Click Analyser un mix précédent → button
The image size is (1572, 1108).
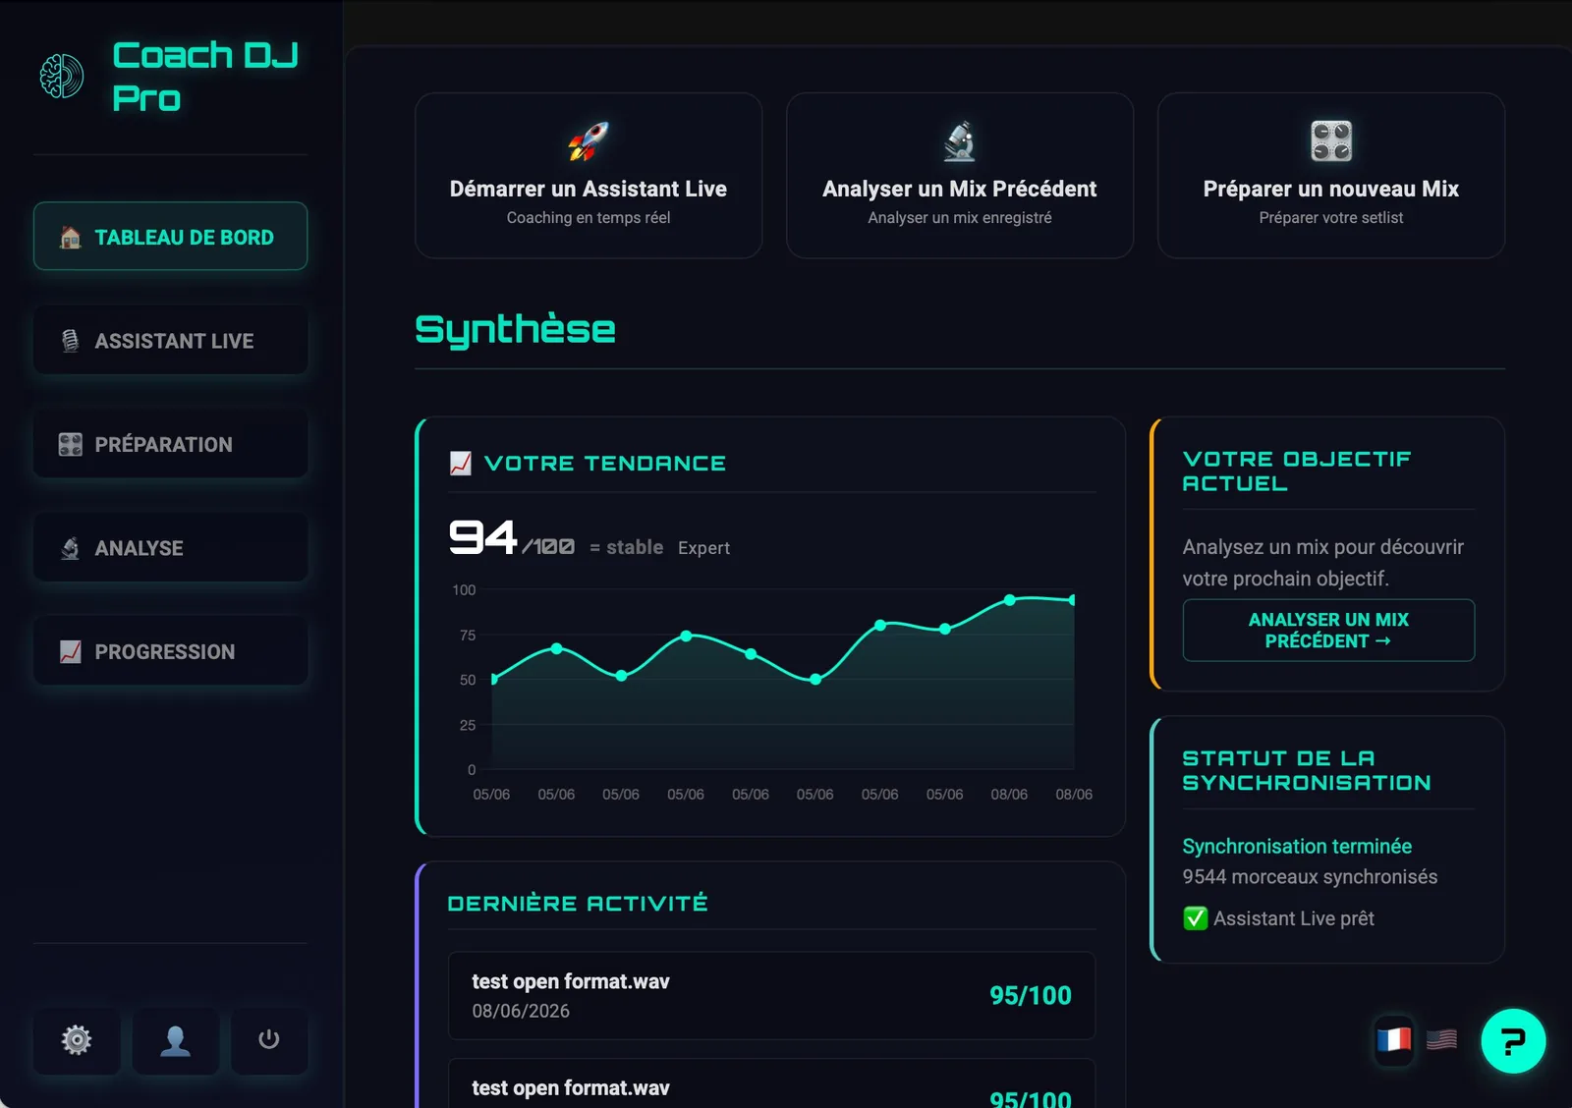[x=1328, y=631]
